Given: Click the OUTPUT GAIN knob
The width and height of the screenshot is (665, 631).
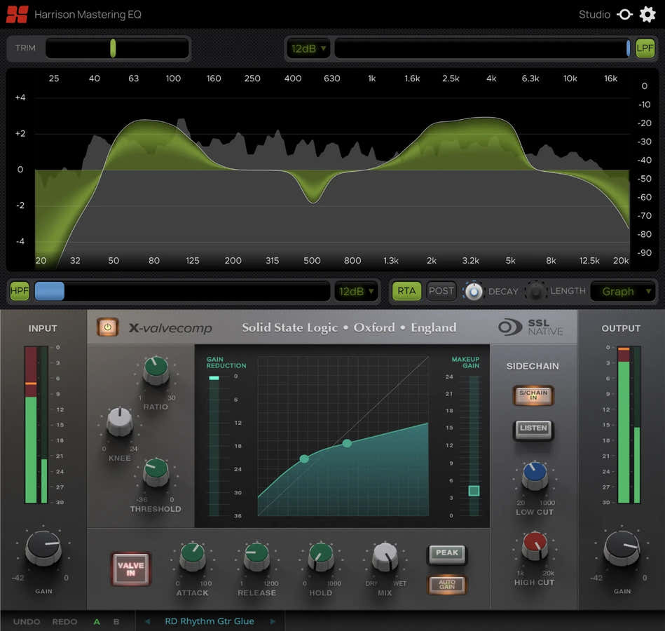Looking at the screenshot, I should pyautogui.click(x=622, y=548).
